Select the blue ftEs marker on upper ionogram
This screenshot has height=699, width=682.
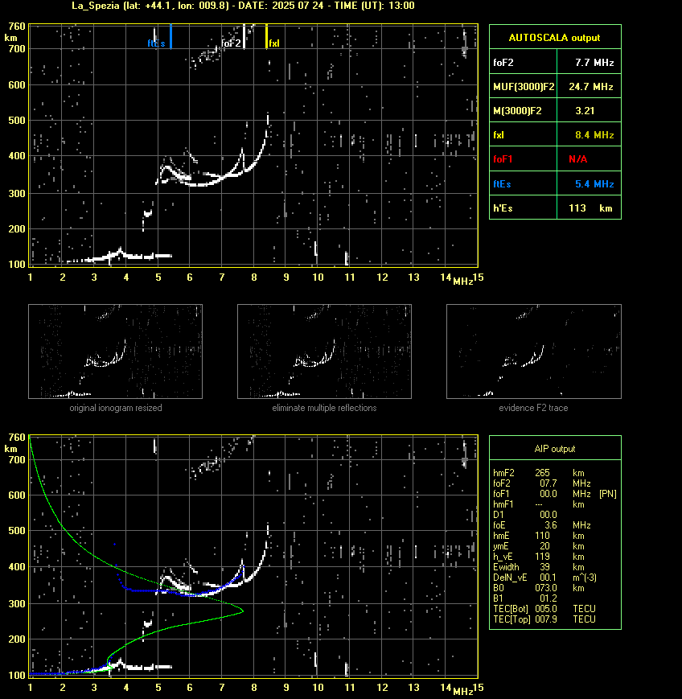pyautogui.click(x=170, y=36)
